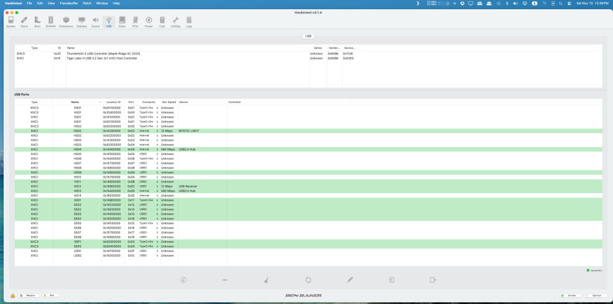Click the minus icon to remove selected port
This screenshot has height=304, width=613.
(225, 279)
